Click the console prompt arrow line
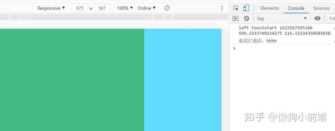Viewport: 335px width, 131px height. 282,48
